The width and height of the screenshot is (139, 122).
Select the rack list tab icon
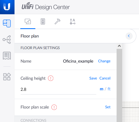pyautogui.click(x=43, y=21)
